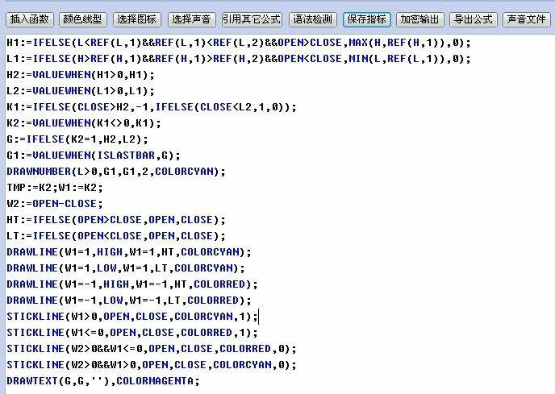
Task: Click the 引用其它公式 button
Action: point(252,19)
